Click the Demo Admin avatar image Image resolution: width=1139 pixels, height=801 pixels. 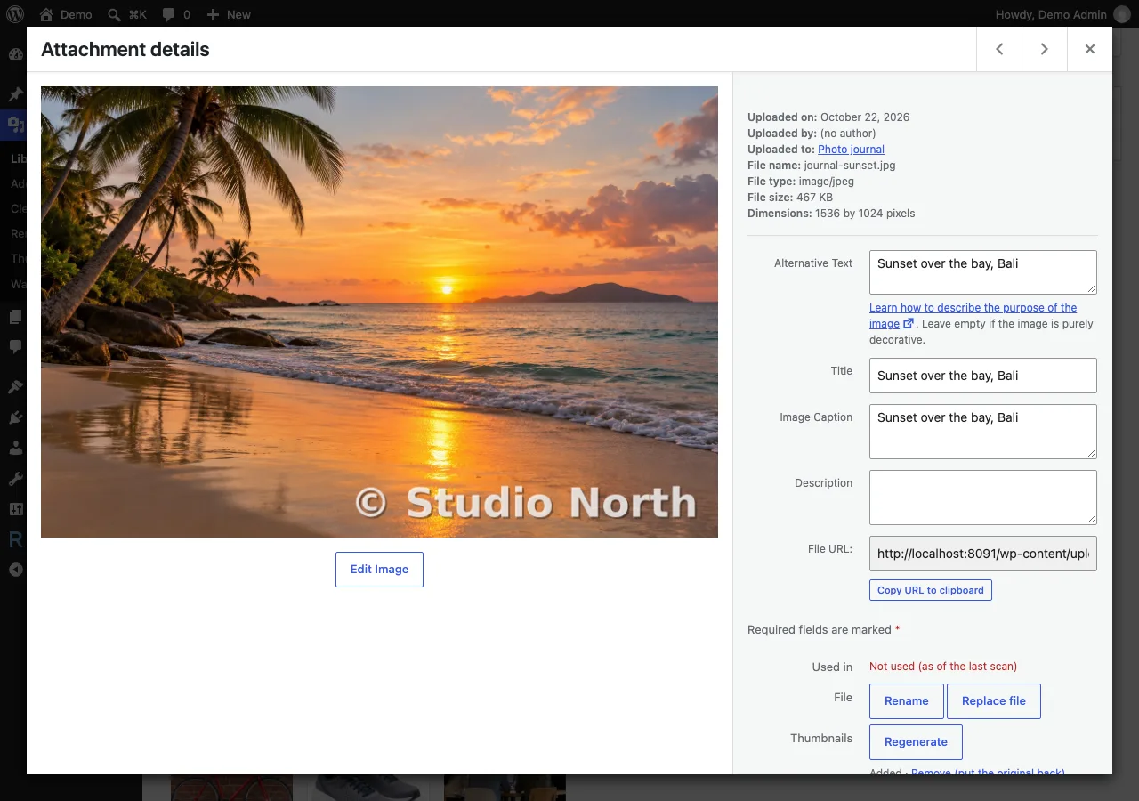(x=1122, y=14)
